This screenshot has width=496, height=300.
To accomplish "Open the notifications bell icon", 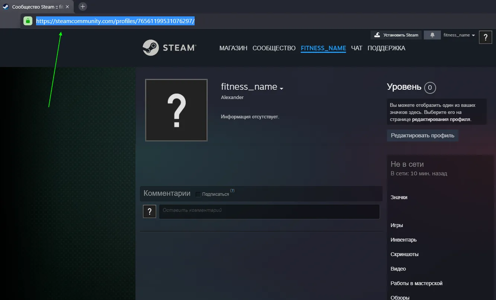I will (x=432, y=35).
